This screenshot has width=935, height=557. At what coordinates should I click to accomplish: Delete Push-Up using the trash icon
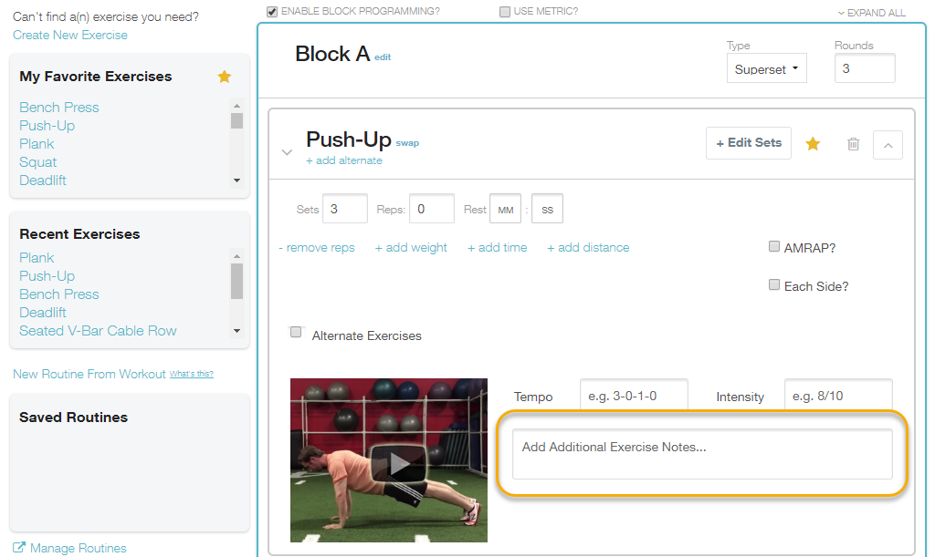(854, 144)
